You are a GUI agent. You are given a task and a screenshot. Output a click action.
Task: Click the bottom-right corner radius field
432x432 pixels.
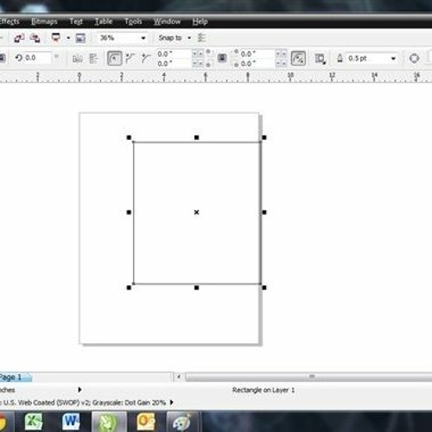(x=257, y=63)
